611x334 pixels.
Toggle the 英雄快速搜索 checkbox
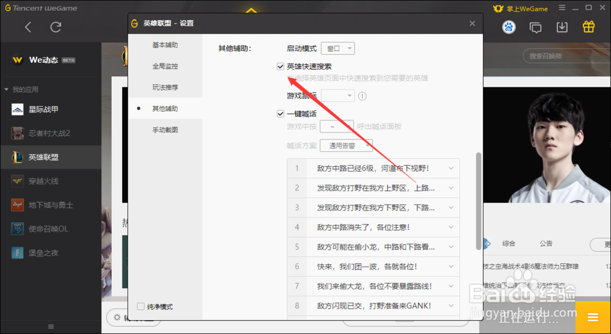pyautogui.click(x=280, y=66)
